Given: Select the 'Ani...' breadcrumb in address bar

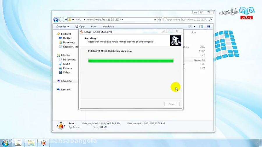Looking at the screenshot, I should [x=79, y=19].
